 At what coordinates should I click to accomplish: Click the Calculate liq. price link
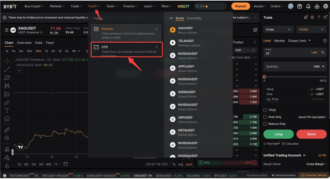[318, 99]
